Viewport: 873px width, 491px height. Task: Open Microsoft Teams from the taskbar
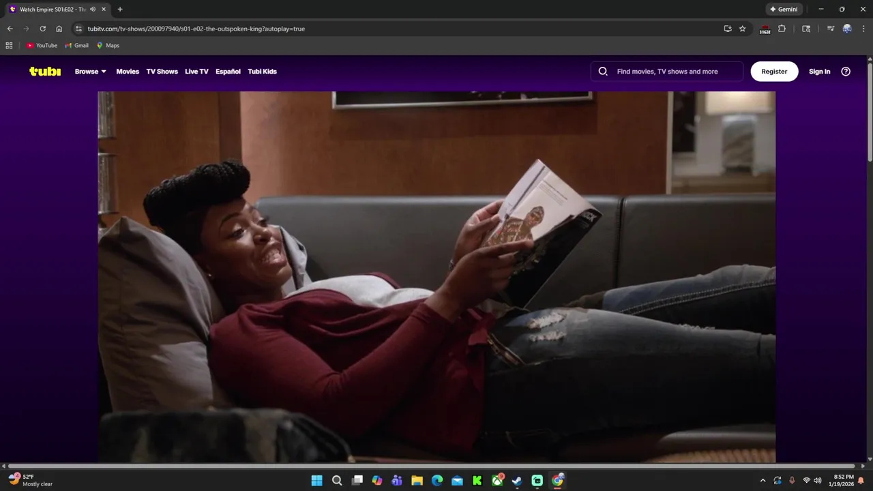(x=397, y=481)
